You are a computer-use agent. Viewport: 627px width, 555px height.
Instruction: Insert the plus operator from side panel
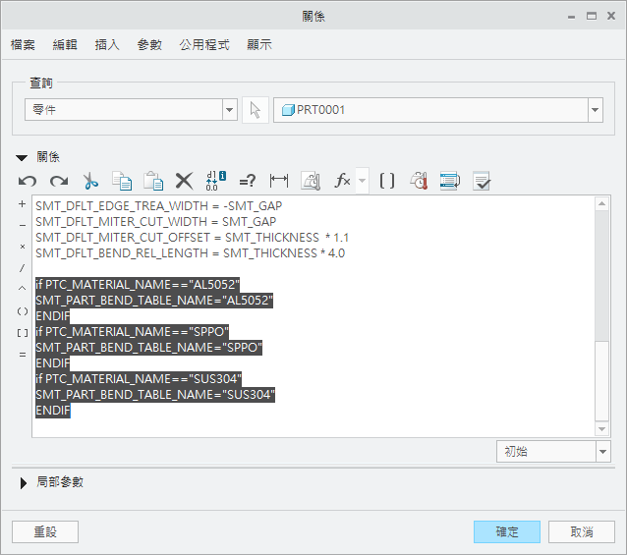pyautogui.click(x=22, y=204)
